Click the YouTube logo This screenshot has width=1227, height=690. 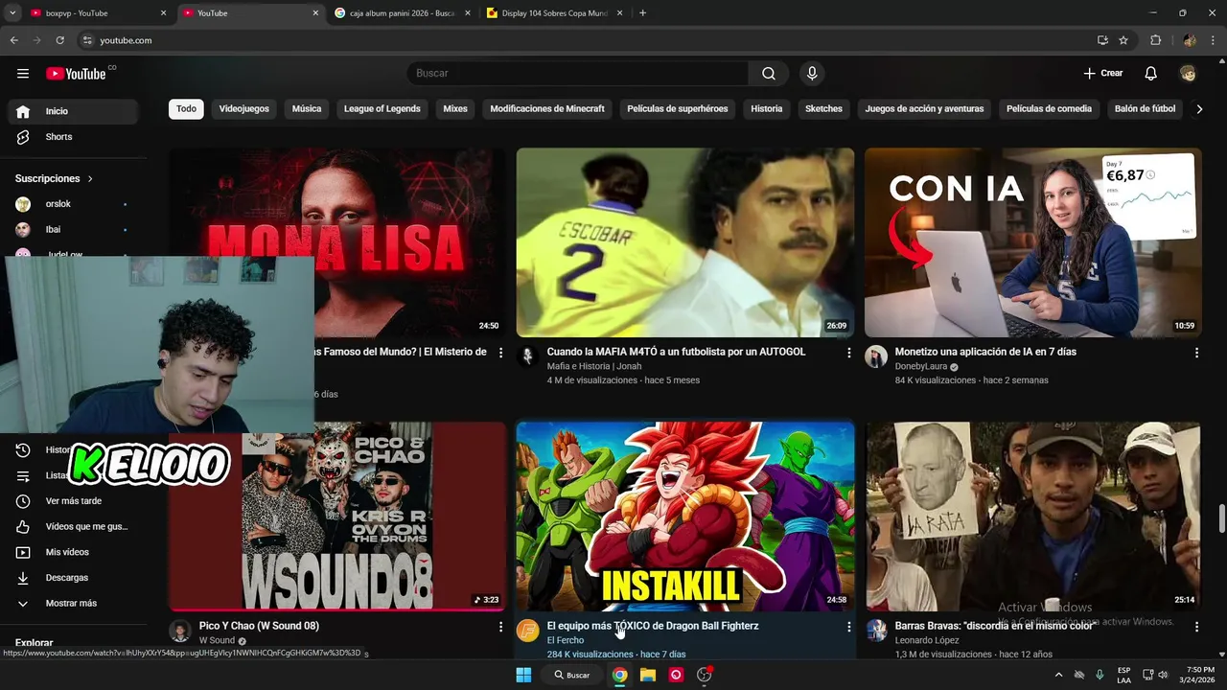point(76,74)
